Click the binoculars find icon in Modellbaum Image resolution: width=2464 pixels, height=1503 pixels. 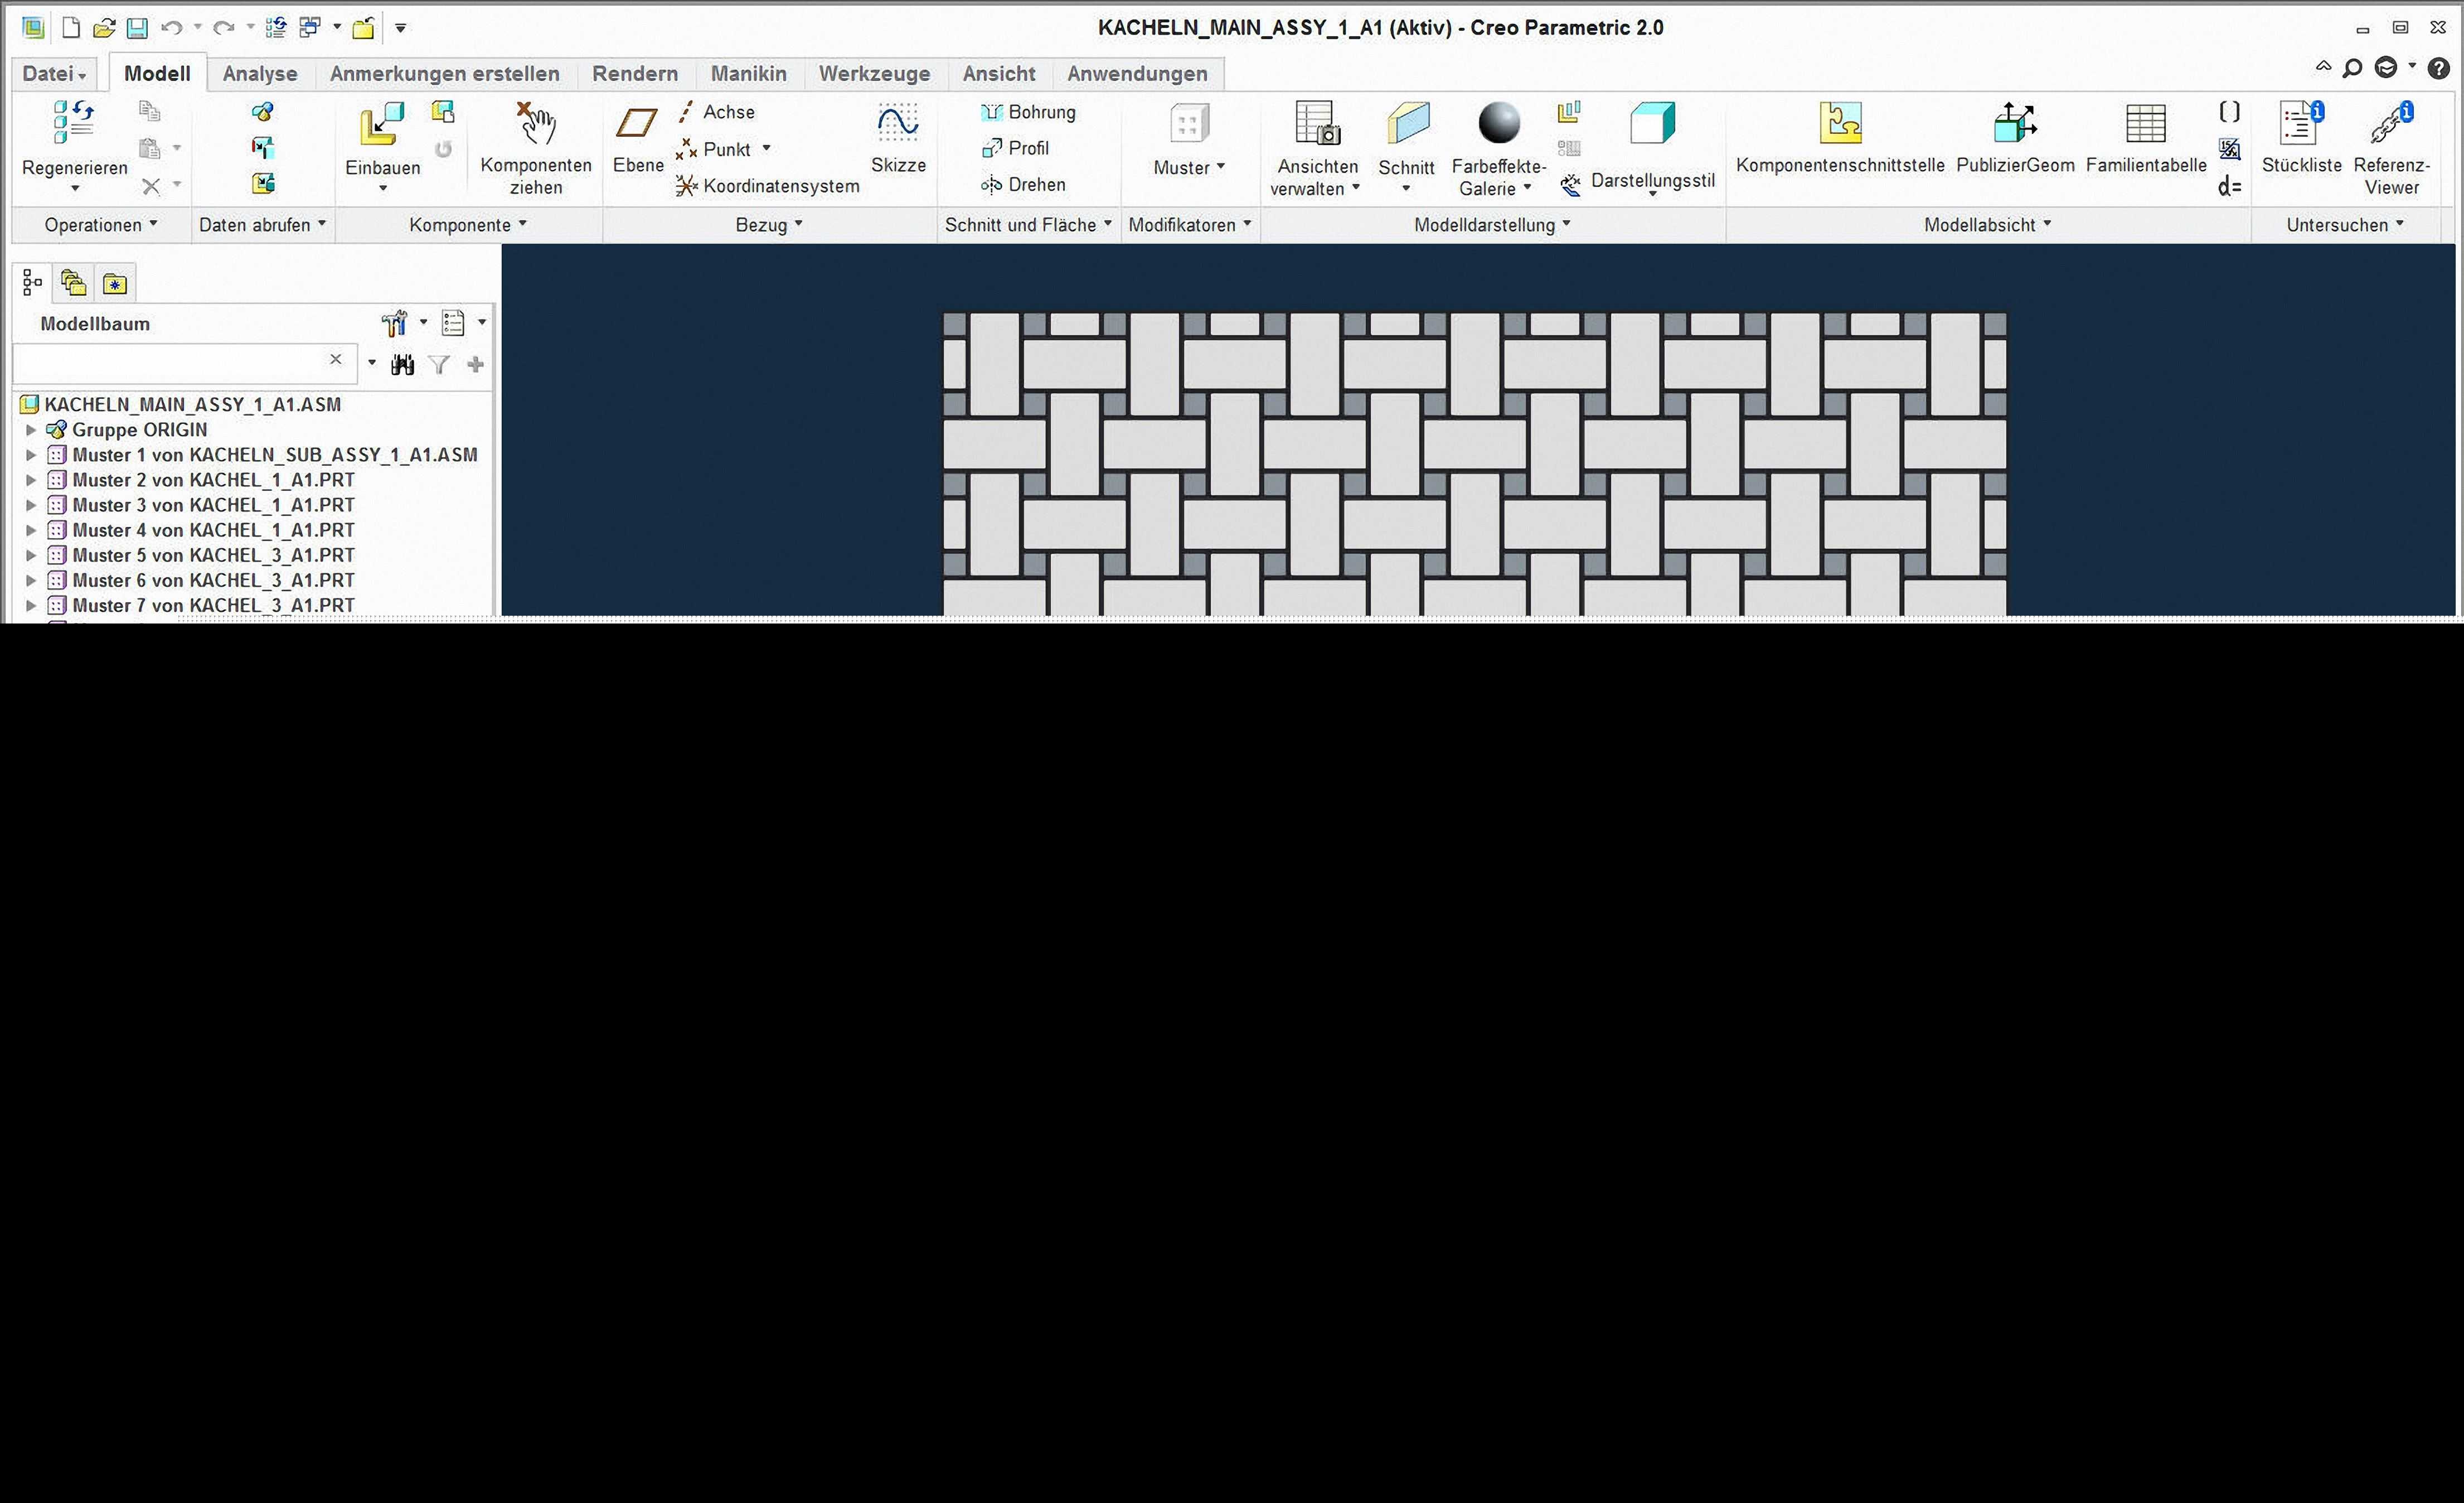(x=403, y=364)
